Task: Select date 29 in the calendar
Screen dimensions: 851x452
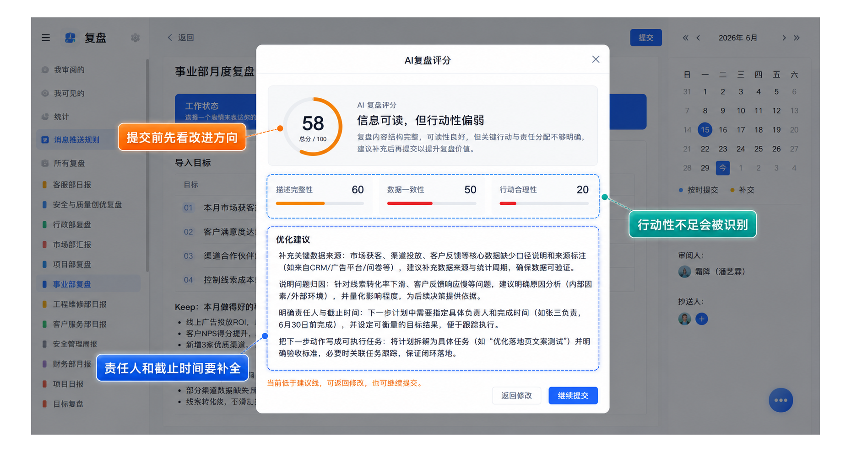Action: 705,168
